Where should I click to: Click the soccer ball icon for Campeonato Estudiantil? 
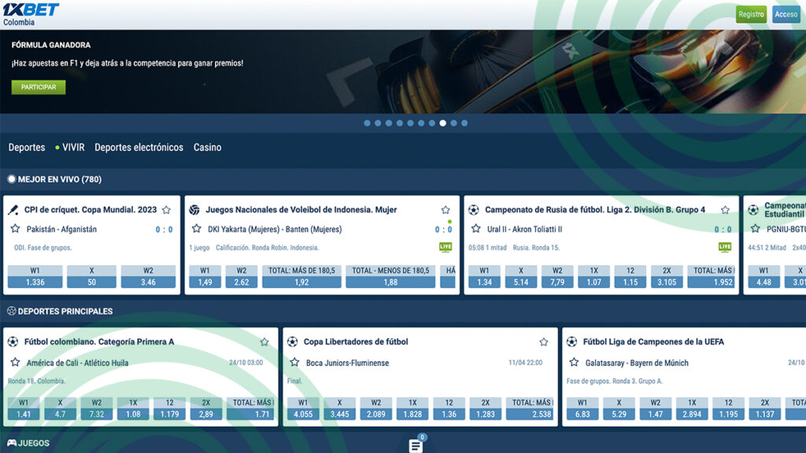(x=753, y=209)
